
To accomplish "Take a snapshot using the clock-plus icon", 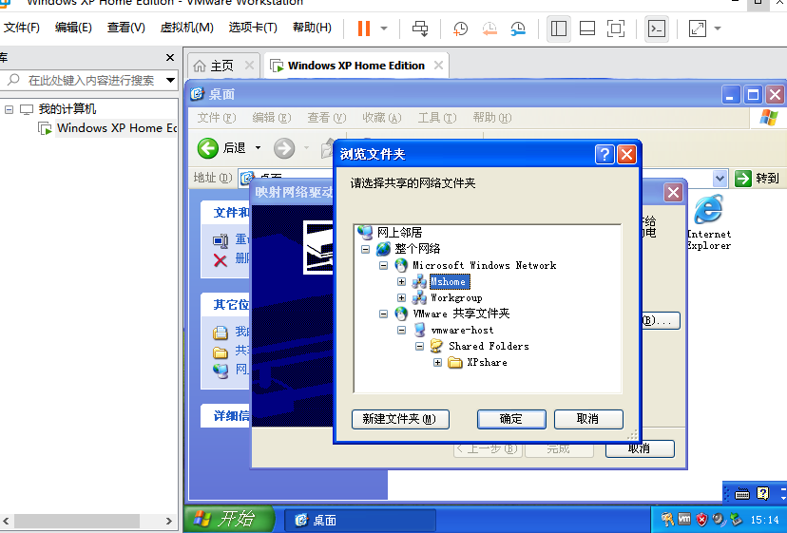I will coord(460,29).
